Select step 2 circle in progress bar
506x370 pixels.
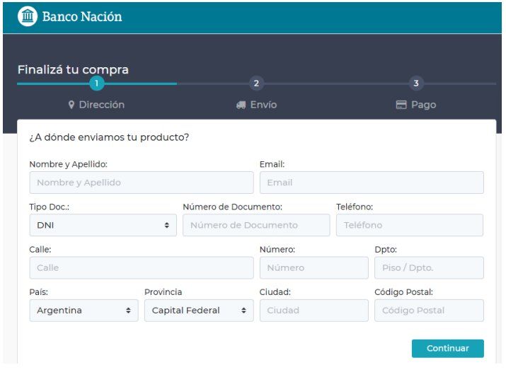coord(256,83)
